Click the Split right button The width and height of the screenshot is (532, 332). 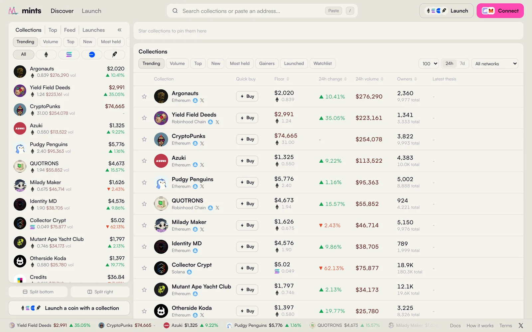[100, 292]
